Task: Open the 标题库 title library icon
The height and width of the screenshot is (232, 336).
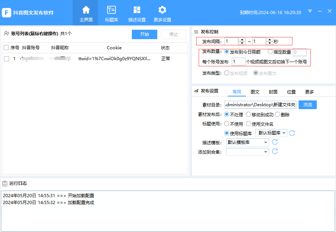Action: point(112,10)
